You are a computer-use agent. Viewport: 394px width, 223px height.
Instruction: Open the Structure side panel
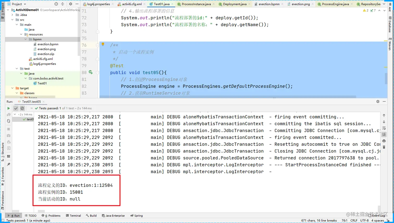(x=3, y=152)
